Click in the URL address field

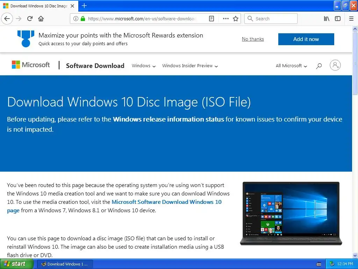click(143, 19)
